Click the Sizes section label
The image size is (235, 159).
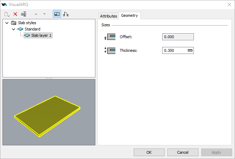click(106, 25)
